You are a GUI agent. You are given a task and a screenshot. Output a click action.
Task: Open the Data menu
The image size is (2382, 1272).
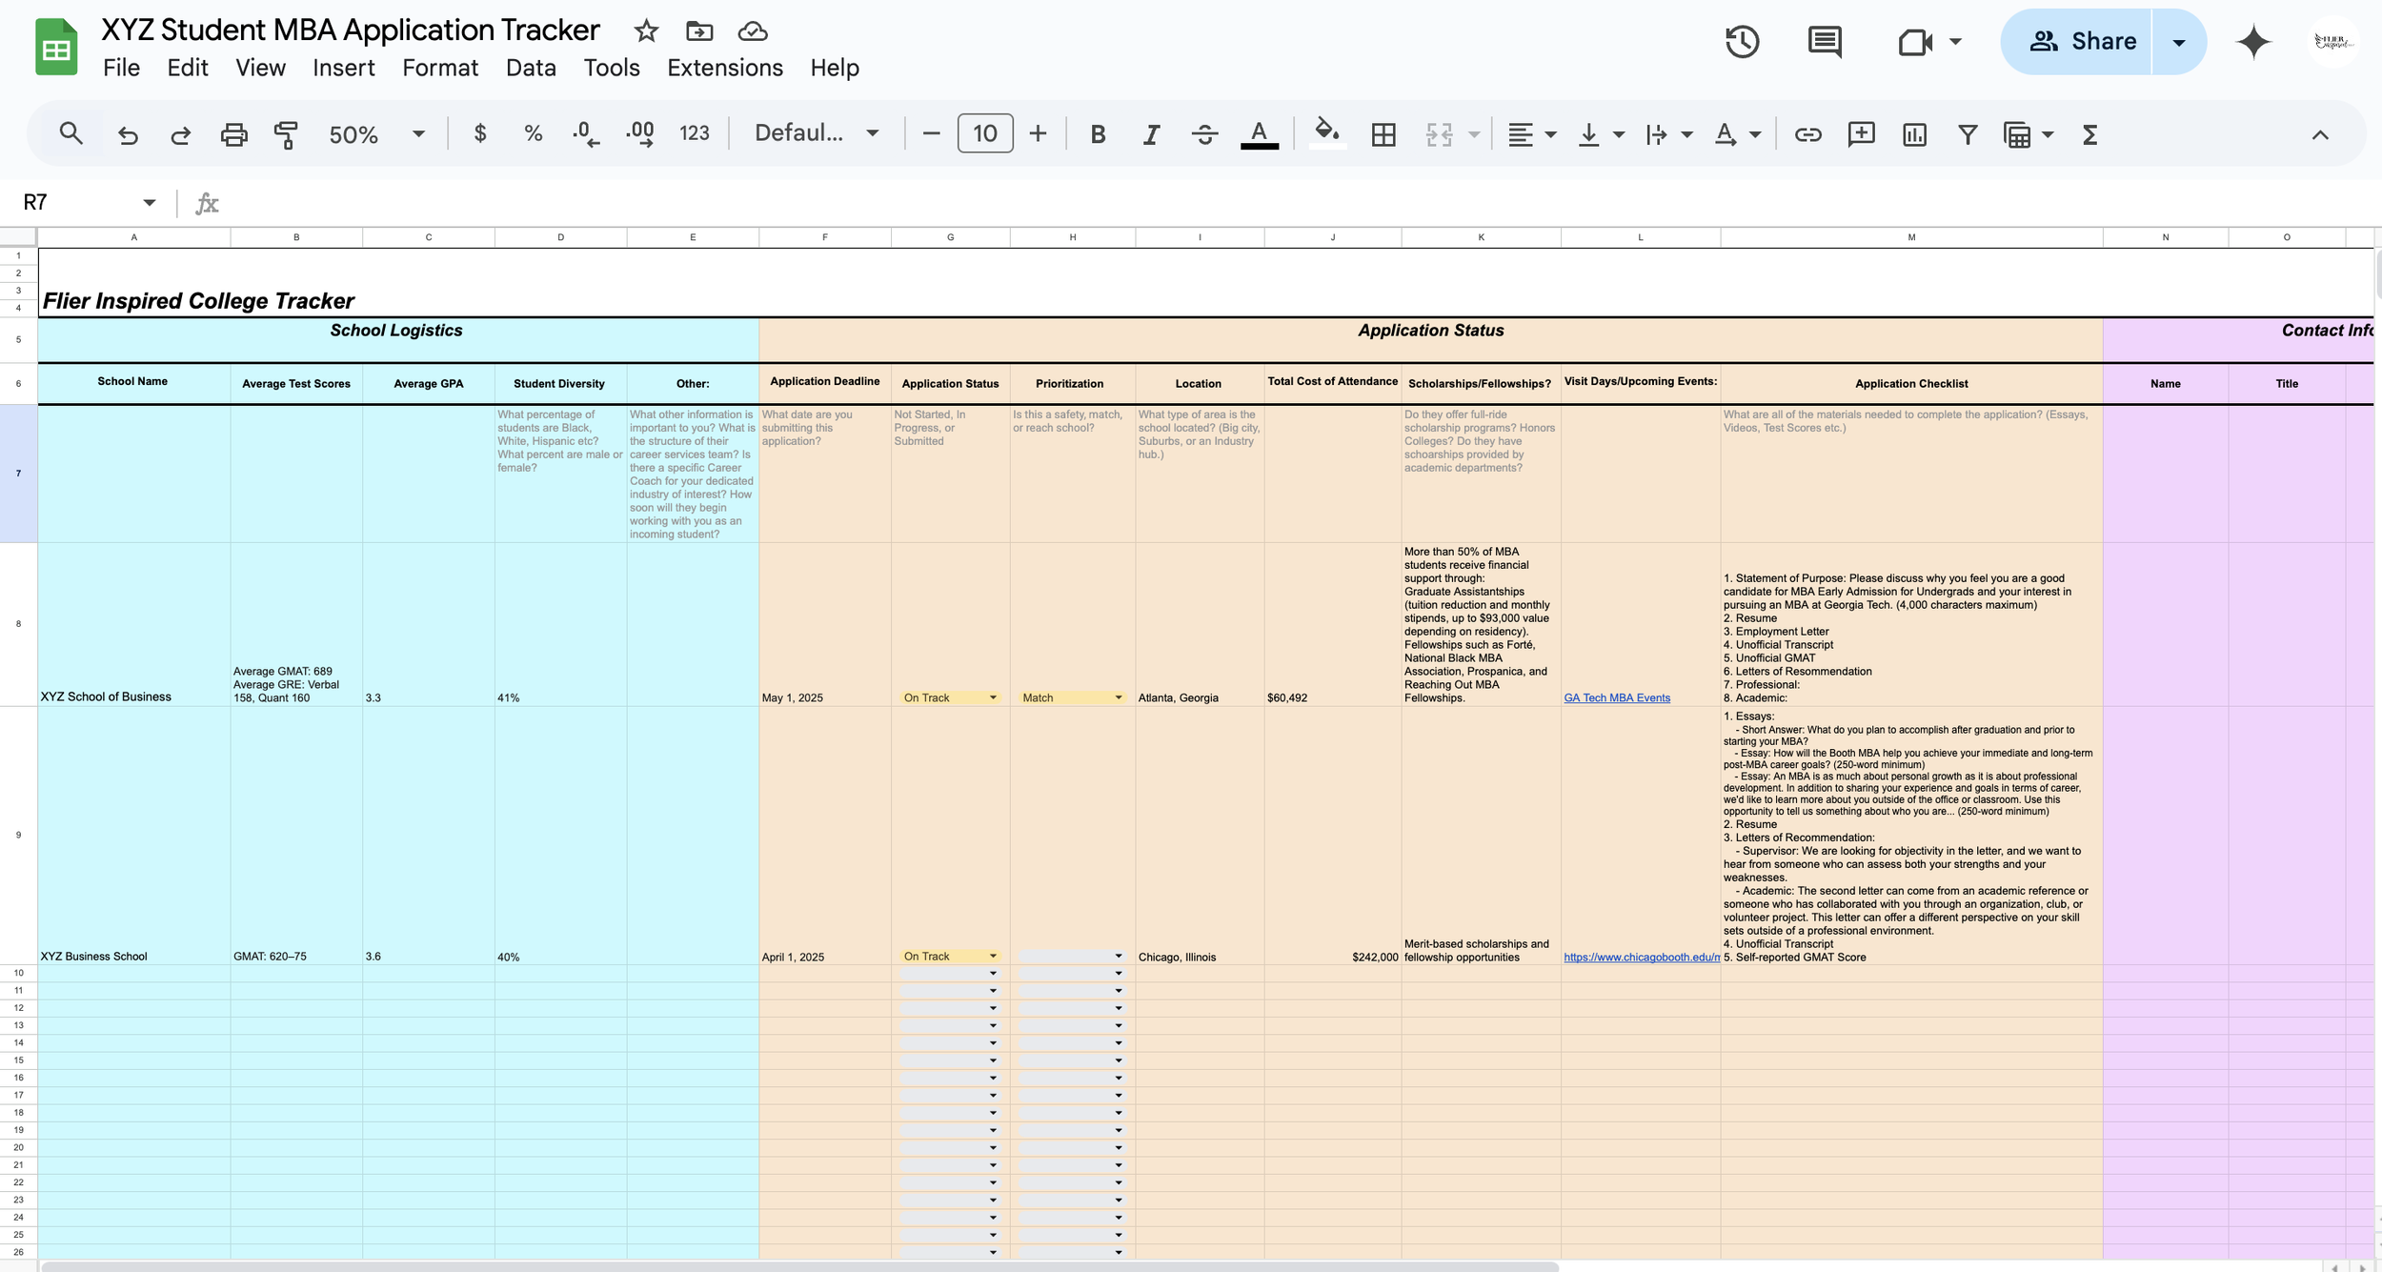[531, 68]
